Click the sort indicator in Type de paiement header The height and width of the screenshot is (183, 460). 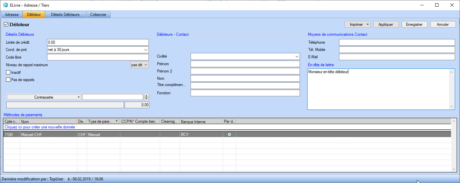[x=117, y=122]
